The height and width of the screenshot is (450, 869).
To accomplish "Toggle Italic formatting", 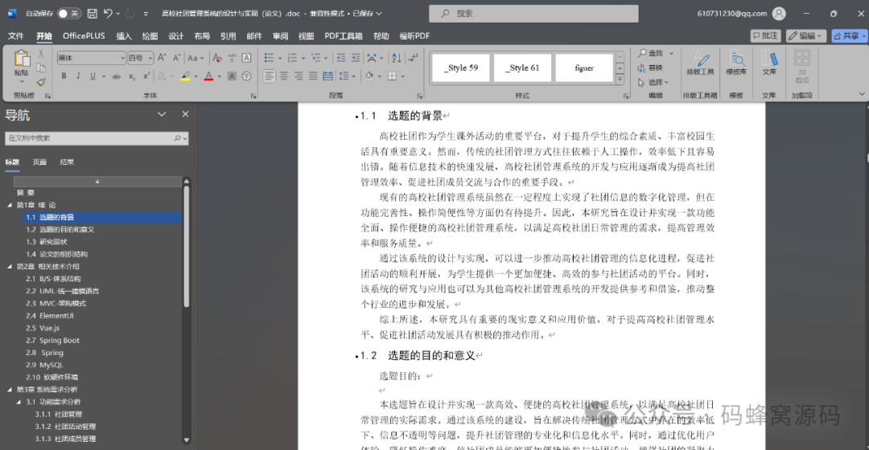I will (78, 76).
